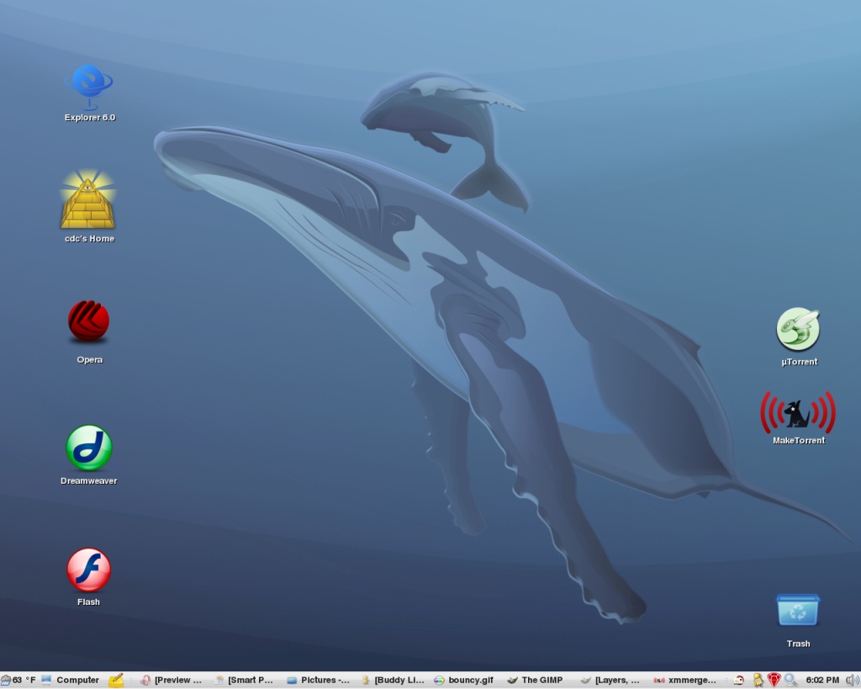Screen dimensions: 861x689
Task: Click the red gem tray icon
Action: pos(774,681)
